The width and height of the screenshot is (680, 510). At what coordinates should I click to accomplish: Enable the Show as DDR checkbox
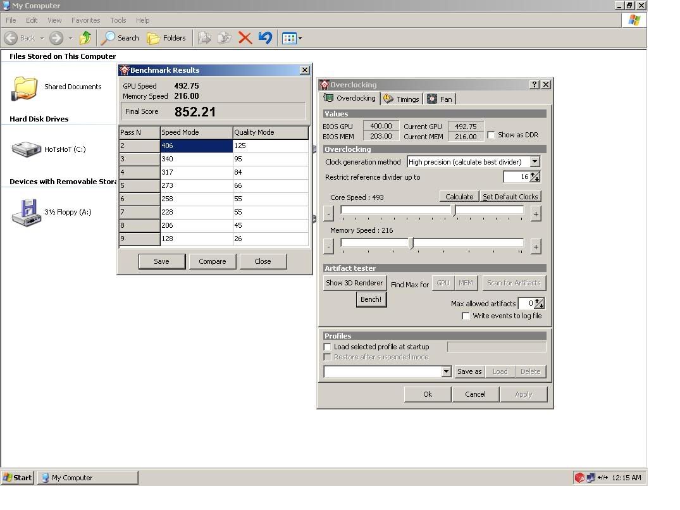click(491, 135)
